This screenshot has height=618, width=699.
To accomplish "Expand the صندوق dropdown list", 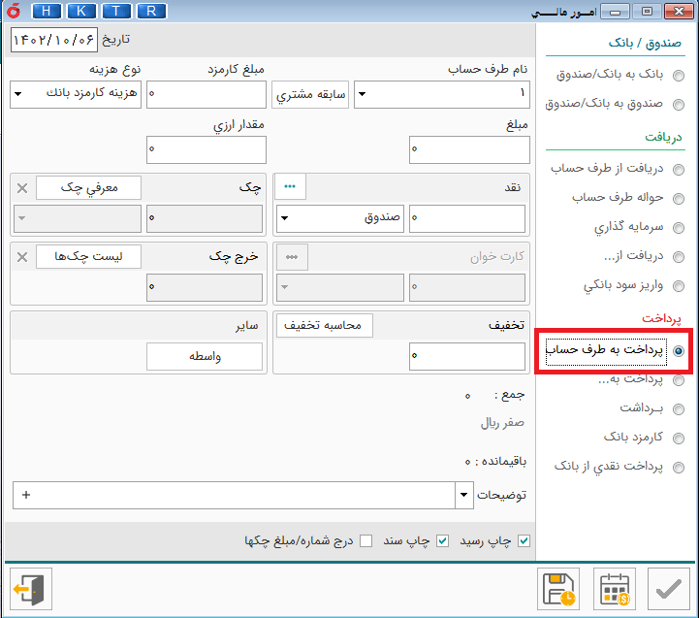I will [x=285, y=218].
